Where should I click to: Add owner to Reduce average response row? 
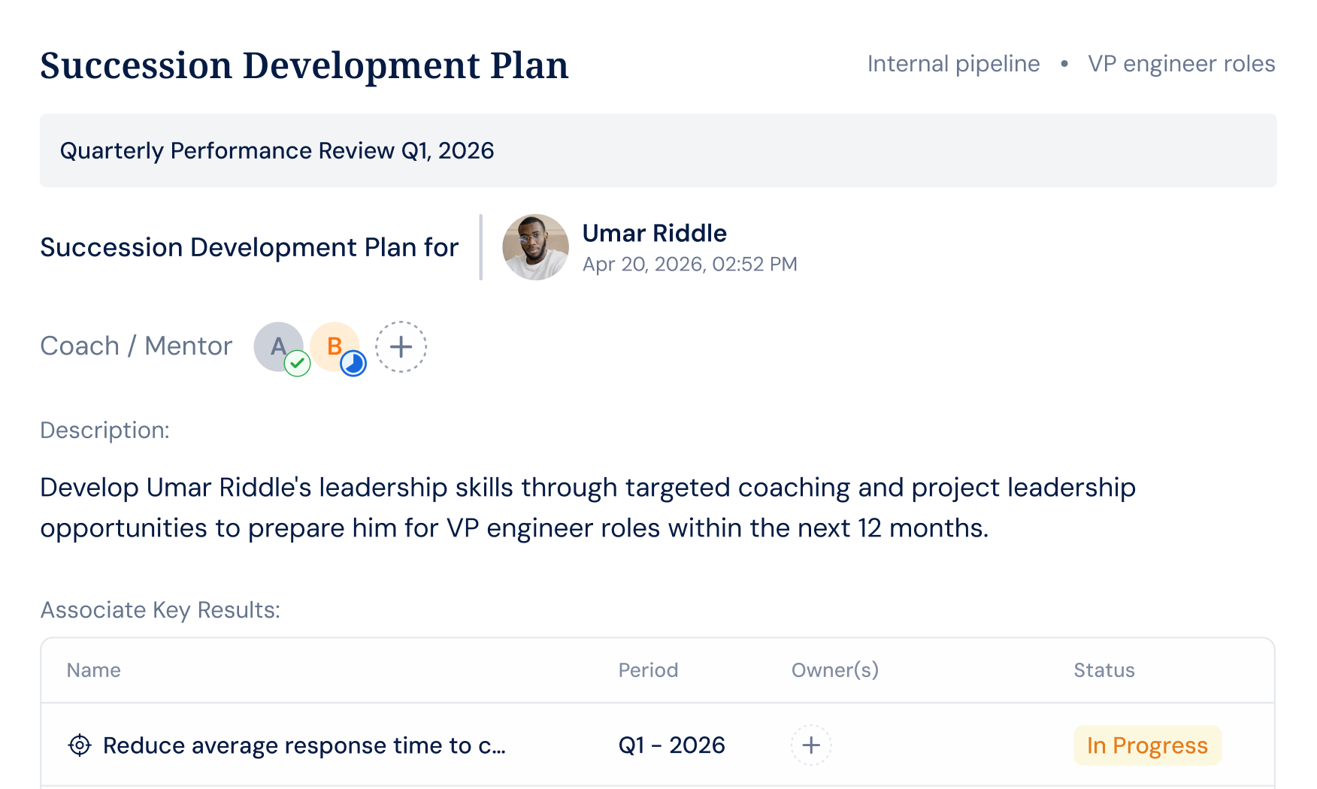pyautogui.click(x=811, y=745)
